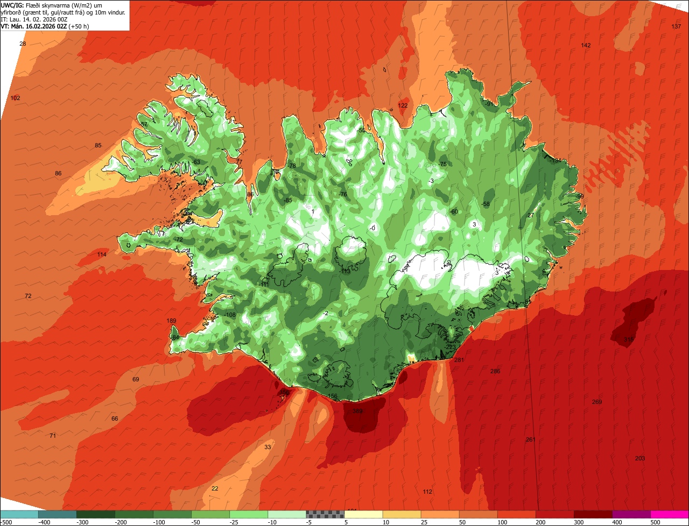
Task: Select the map value -56 in the north
Action: (x=361, y=130)
